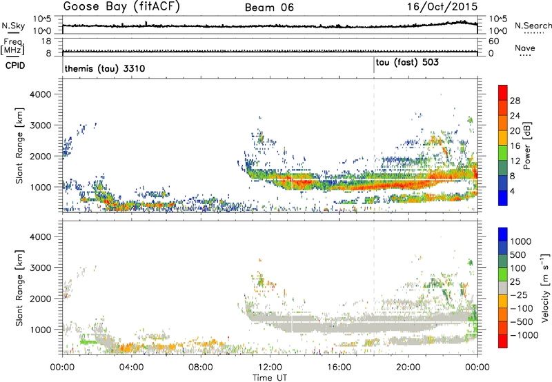The image size is (552, 382).
Task: Click the '3000' range tick of the velocity panel
Action: (x=40, y=268)
